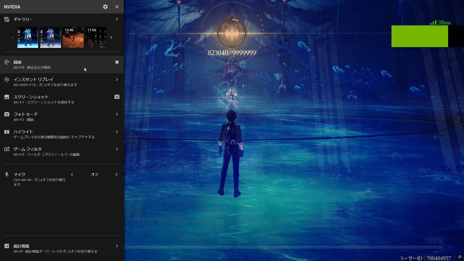
Task: Switch microphone mode with right arrow
Action: click(116, 174)
